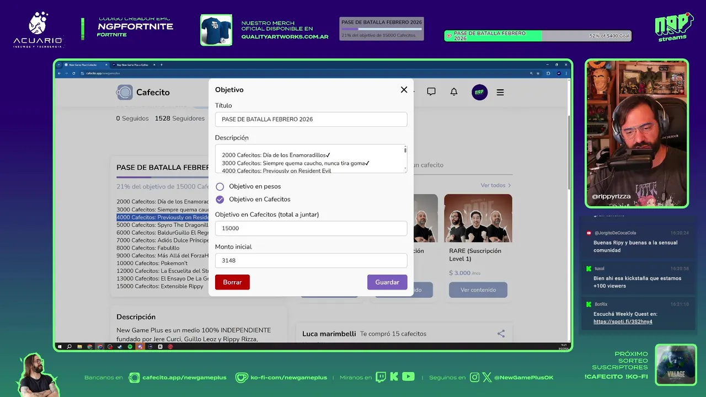Click the goal progress bar on the page

(162, 177)
